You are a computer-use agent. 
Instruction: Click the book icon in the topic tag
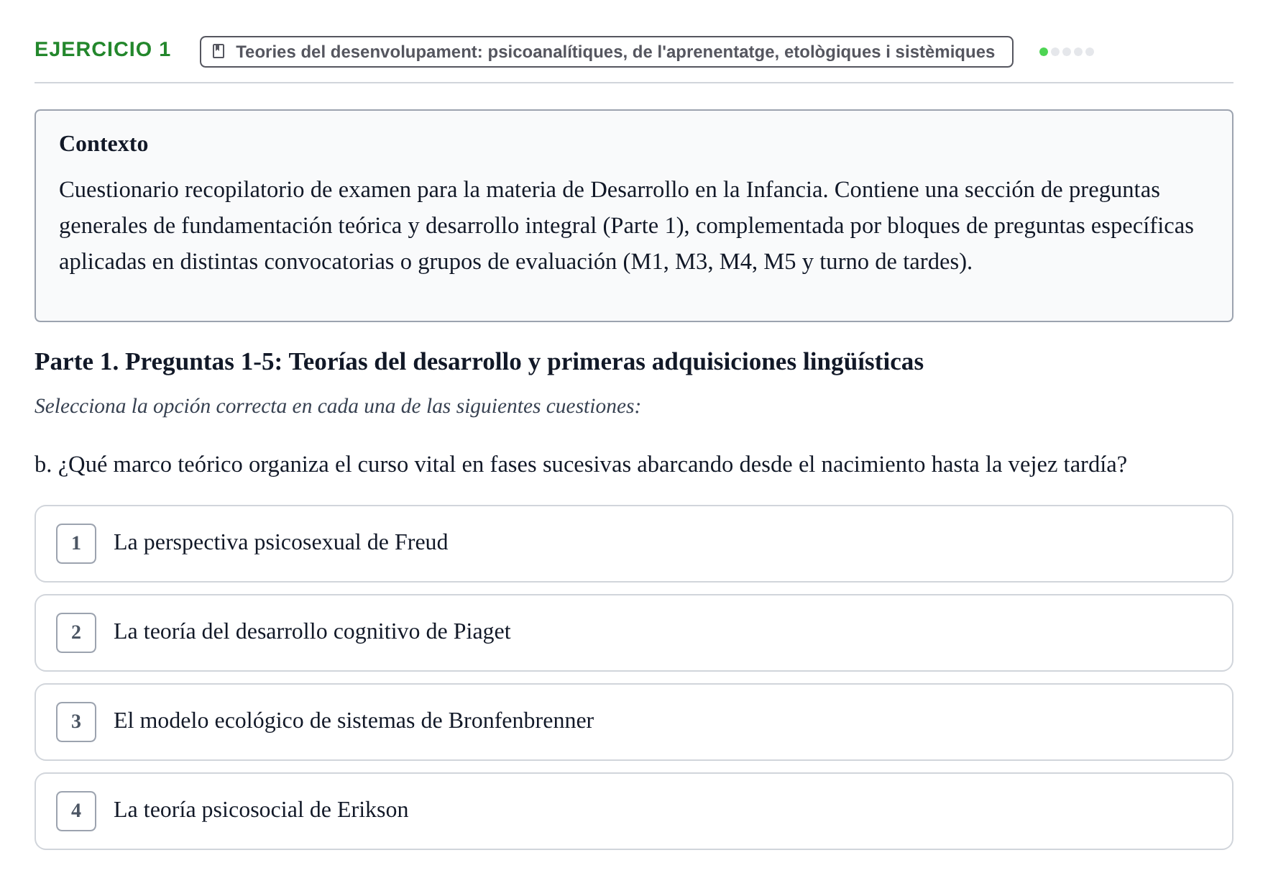point(219,52)
